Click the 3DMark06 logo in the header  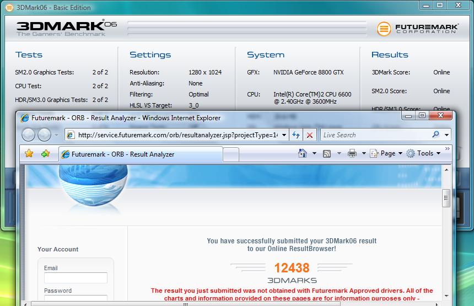(x=67, y=29)
